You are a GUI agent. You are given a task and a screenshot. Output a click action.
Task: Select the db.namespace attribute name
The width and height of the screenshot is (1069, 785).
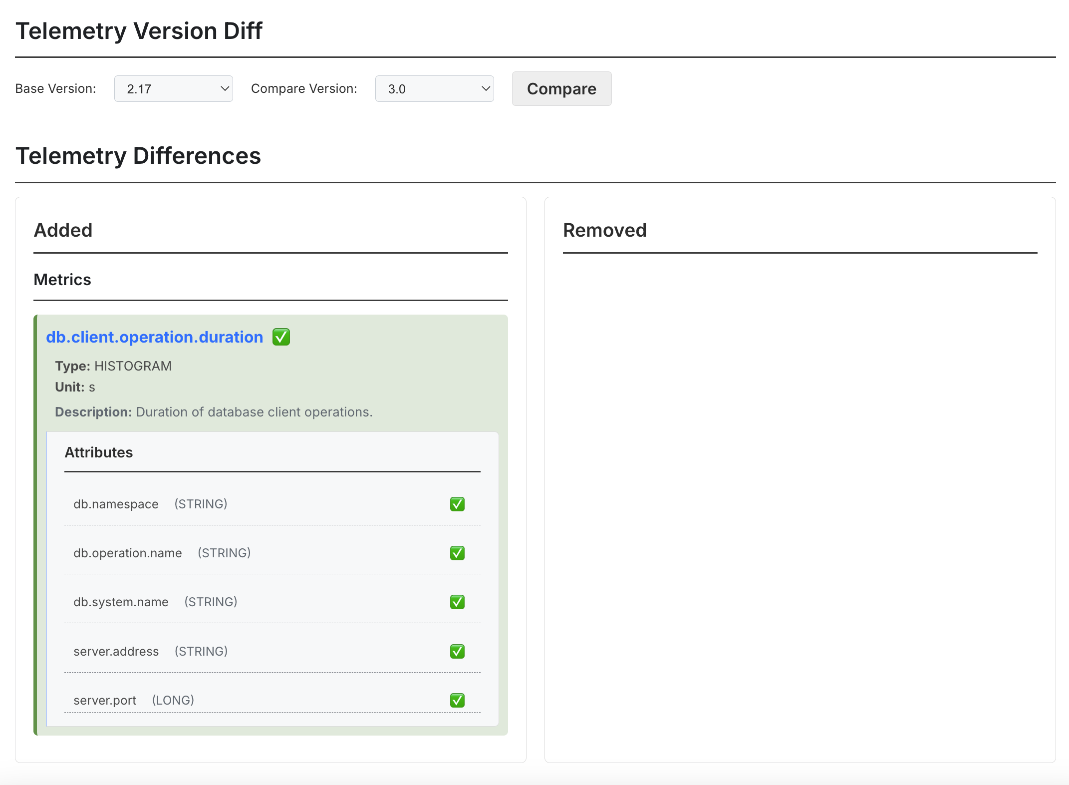pyautogui.click(x=116, y=504)
